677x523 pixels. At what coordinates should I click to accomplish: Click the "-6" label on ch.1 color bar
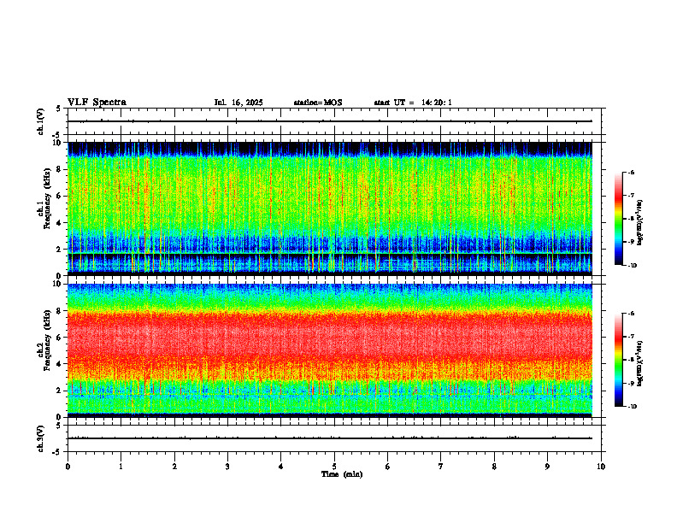point(631,173)
